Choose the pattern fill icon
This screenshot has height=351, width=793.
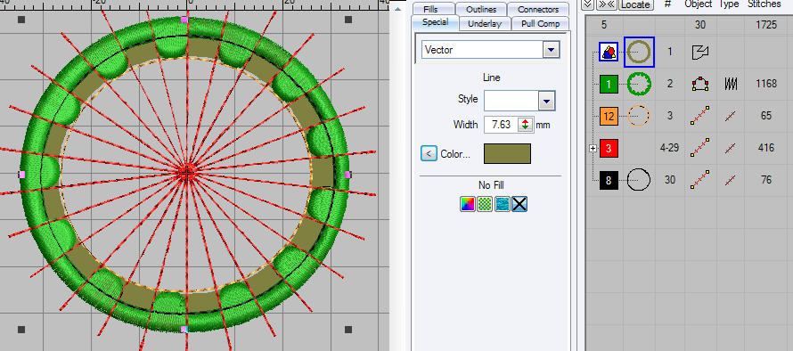[485, 204]
